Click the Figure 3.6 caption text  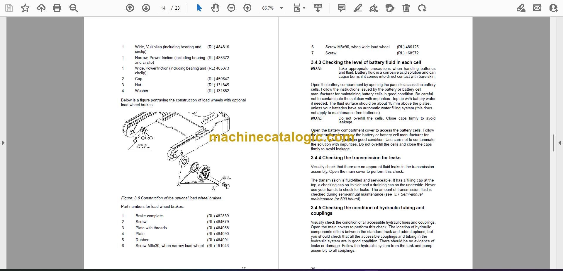pos(171,198)
